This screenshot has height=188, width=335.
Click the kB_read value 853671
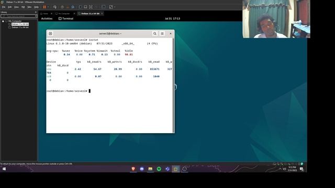(x=155, y=69)
